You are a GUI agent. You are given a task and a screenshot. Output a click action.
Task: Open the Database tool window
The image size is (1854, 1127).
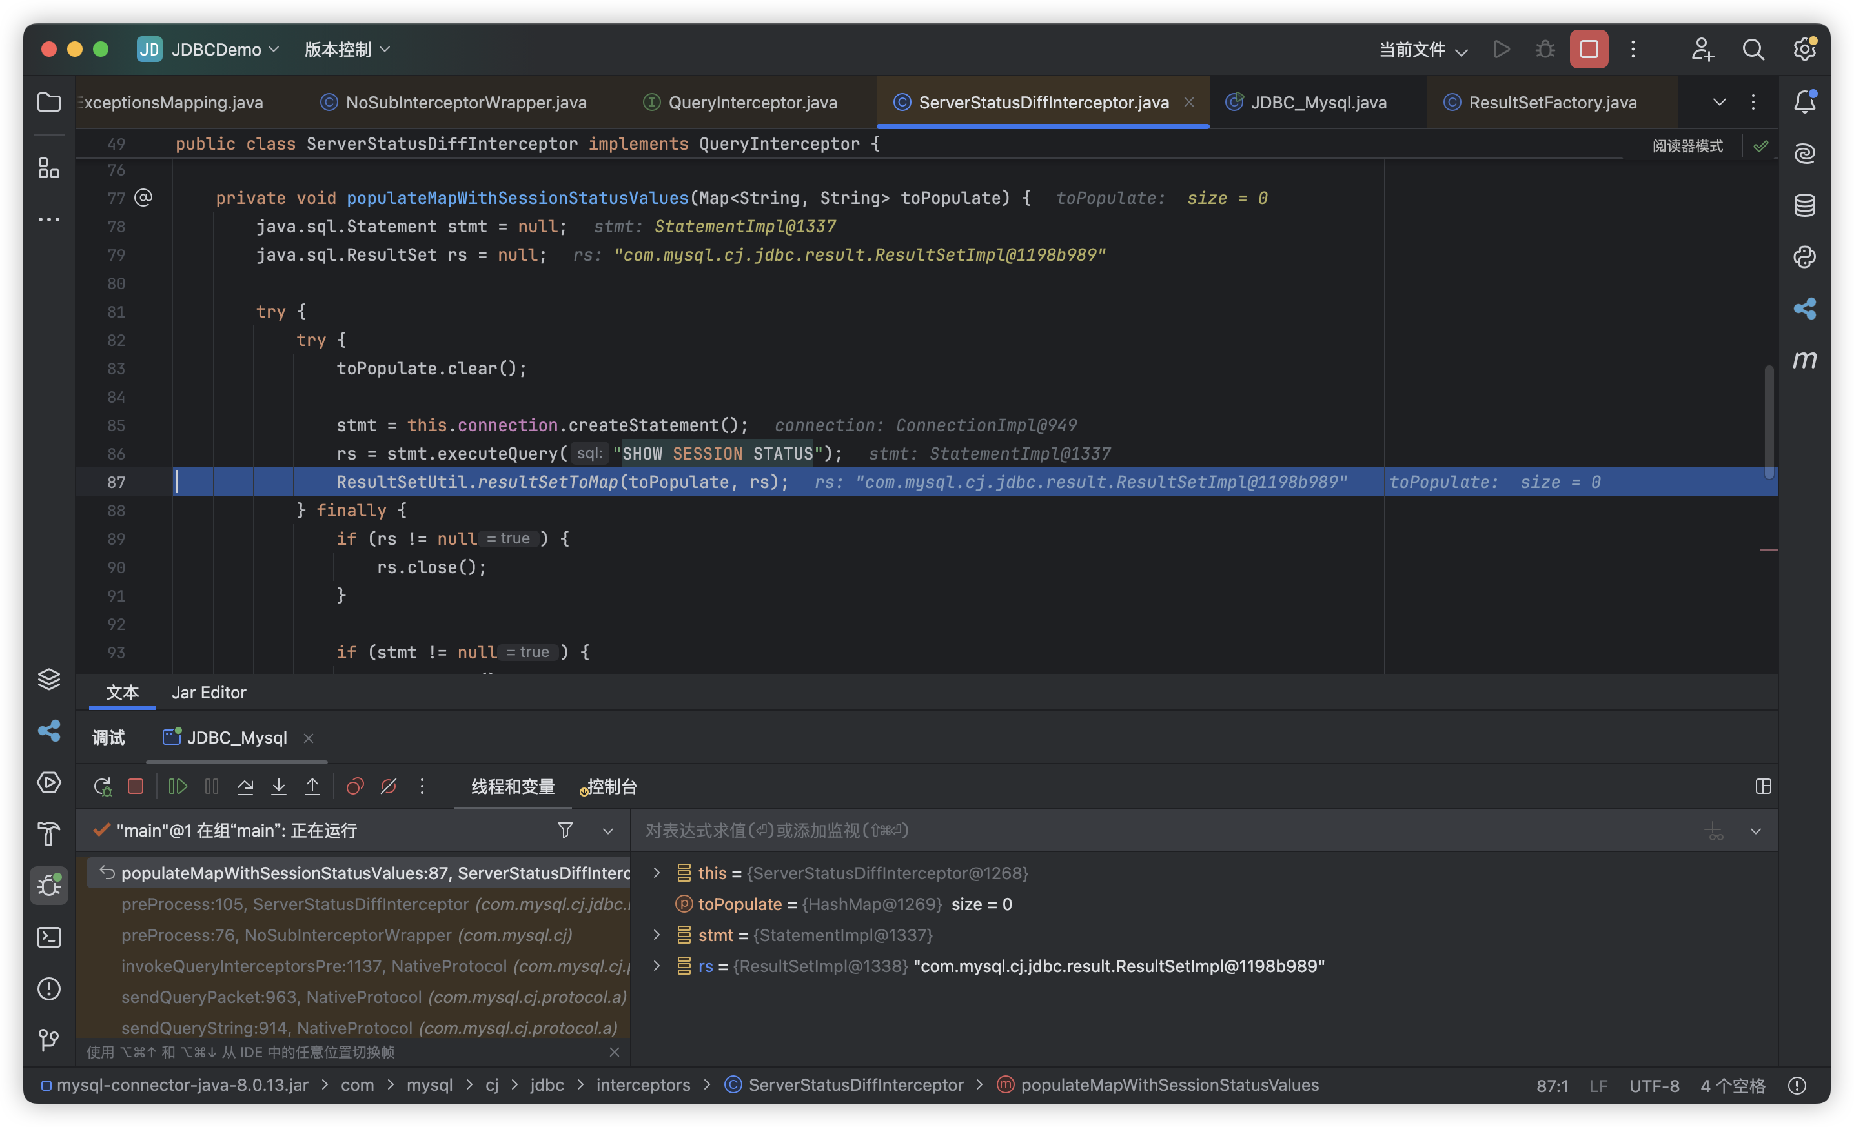coord(1804,205)
